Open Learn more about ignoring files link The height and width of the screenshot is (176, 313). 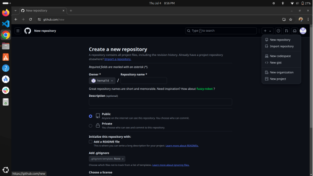coord(171,165)
